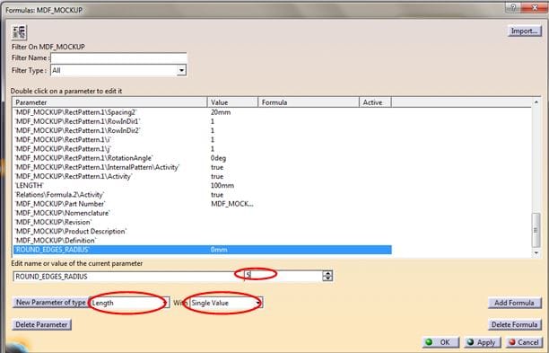Click the dialog help question mark button
Viewport: 549px width, 353px height.
pos(513,8)
